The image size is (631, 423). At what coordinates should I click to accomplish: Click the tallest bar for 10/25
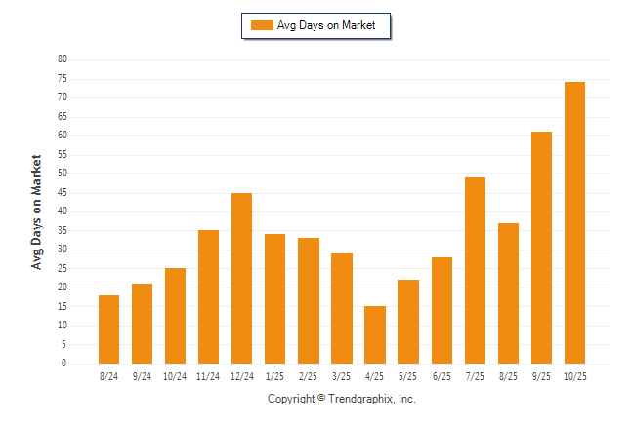click(574, 222)
